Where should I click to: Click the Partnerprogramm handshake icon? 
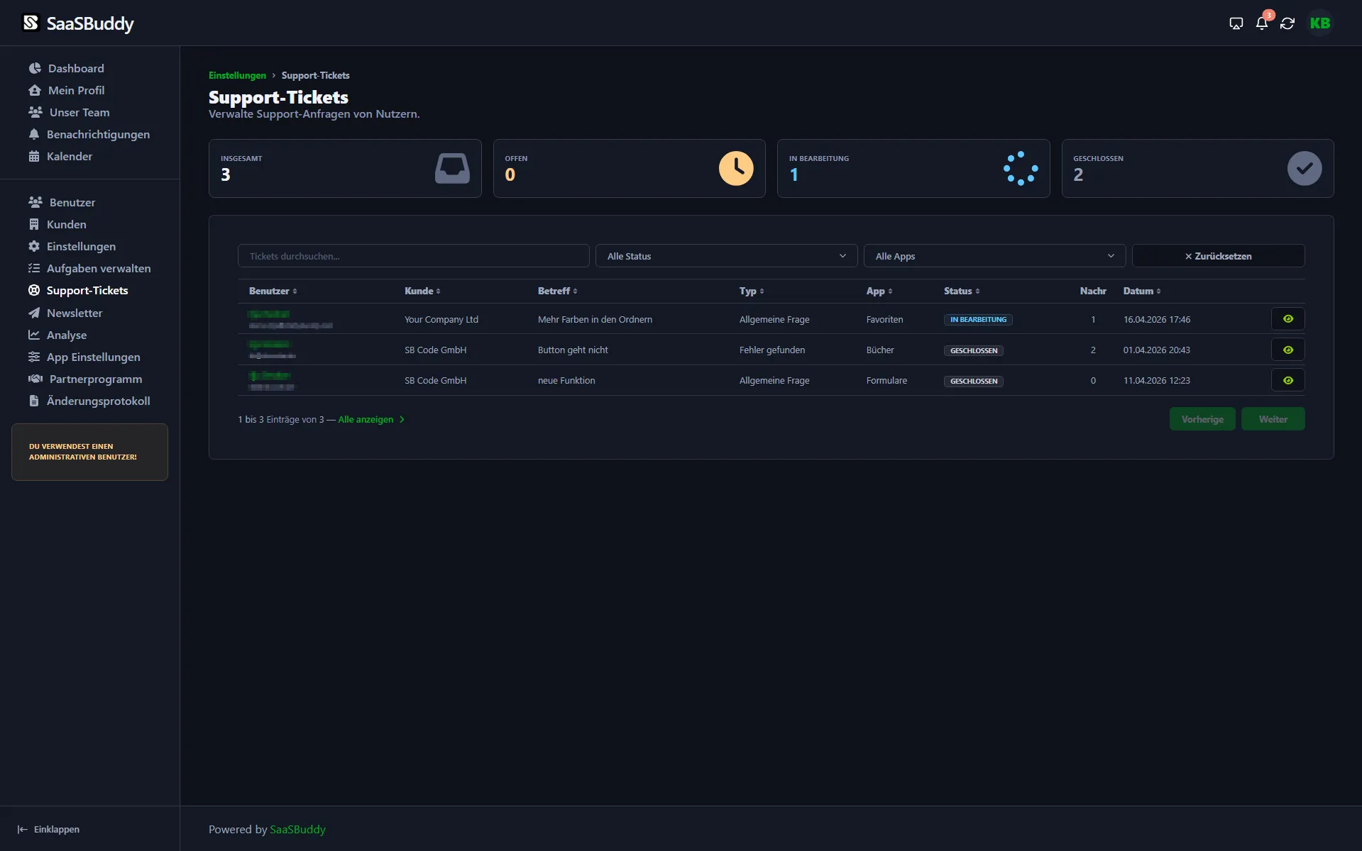pyautogui.click(x=35, y=379)
